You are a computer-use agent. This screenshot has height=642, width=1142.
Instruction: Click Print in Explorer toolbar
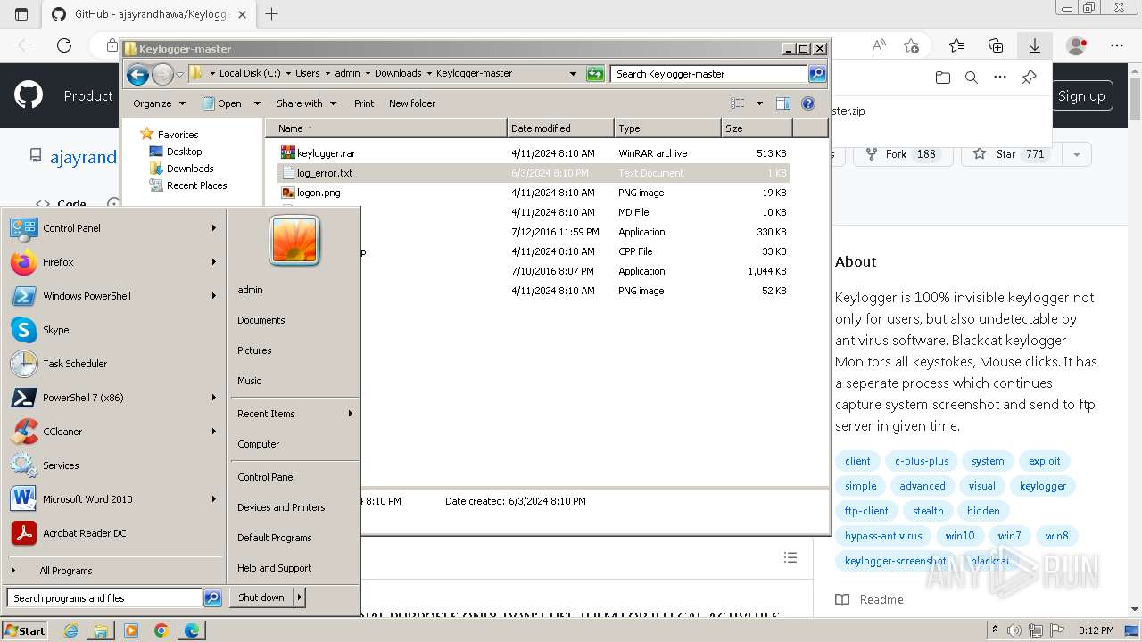pyautogui.click(x=364, y=103)
